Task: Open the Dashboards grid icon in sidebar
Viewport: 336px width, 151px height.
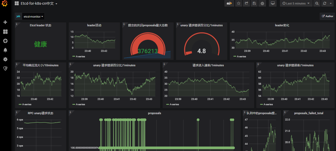Action: [5, 32]
